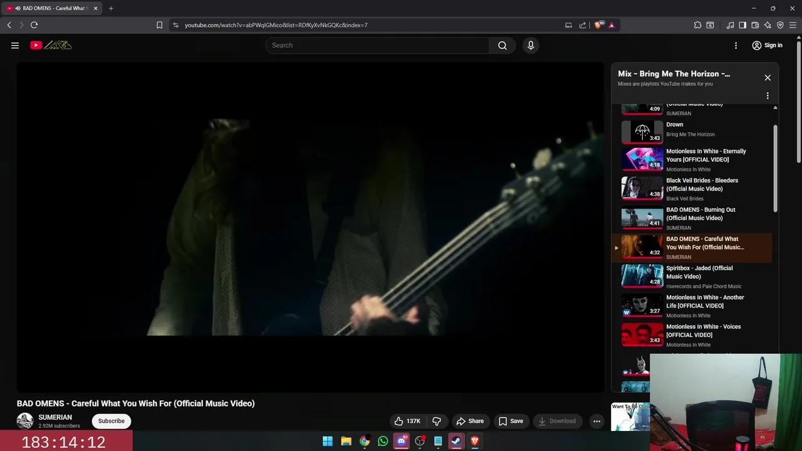Screen dimensions: 802x451
Task: Open Brave playlist music note icon
Action: [730, 25]
